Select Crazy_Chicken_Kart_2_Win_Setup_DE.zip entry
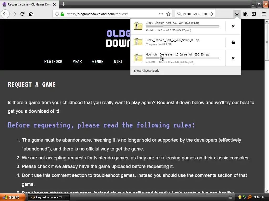This screenshot has height=201, width=269. tap(178, 42)
